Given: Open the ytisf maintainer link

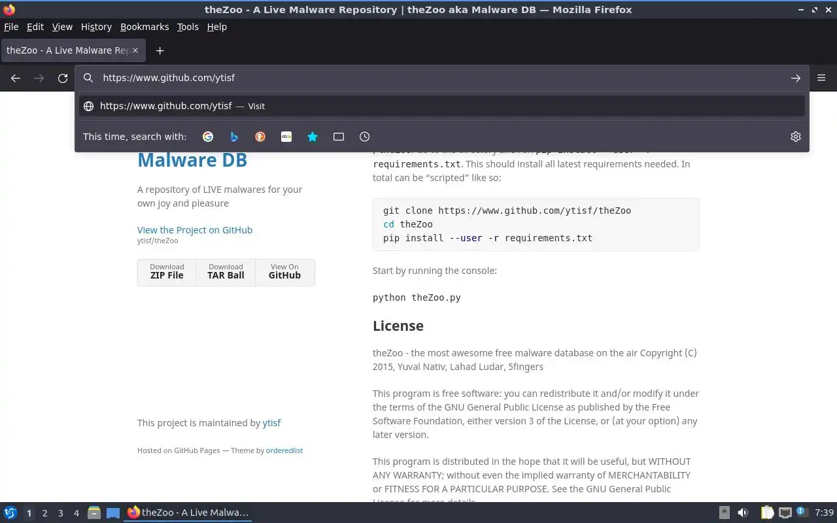Looking at the screenshot, I should point(271,423).
